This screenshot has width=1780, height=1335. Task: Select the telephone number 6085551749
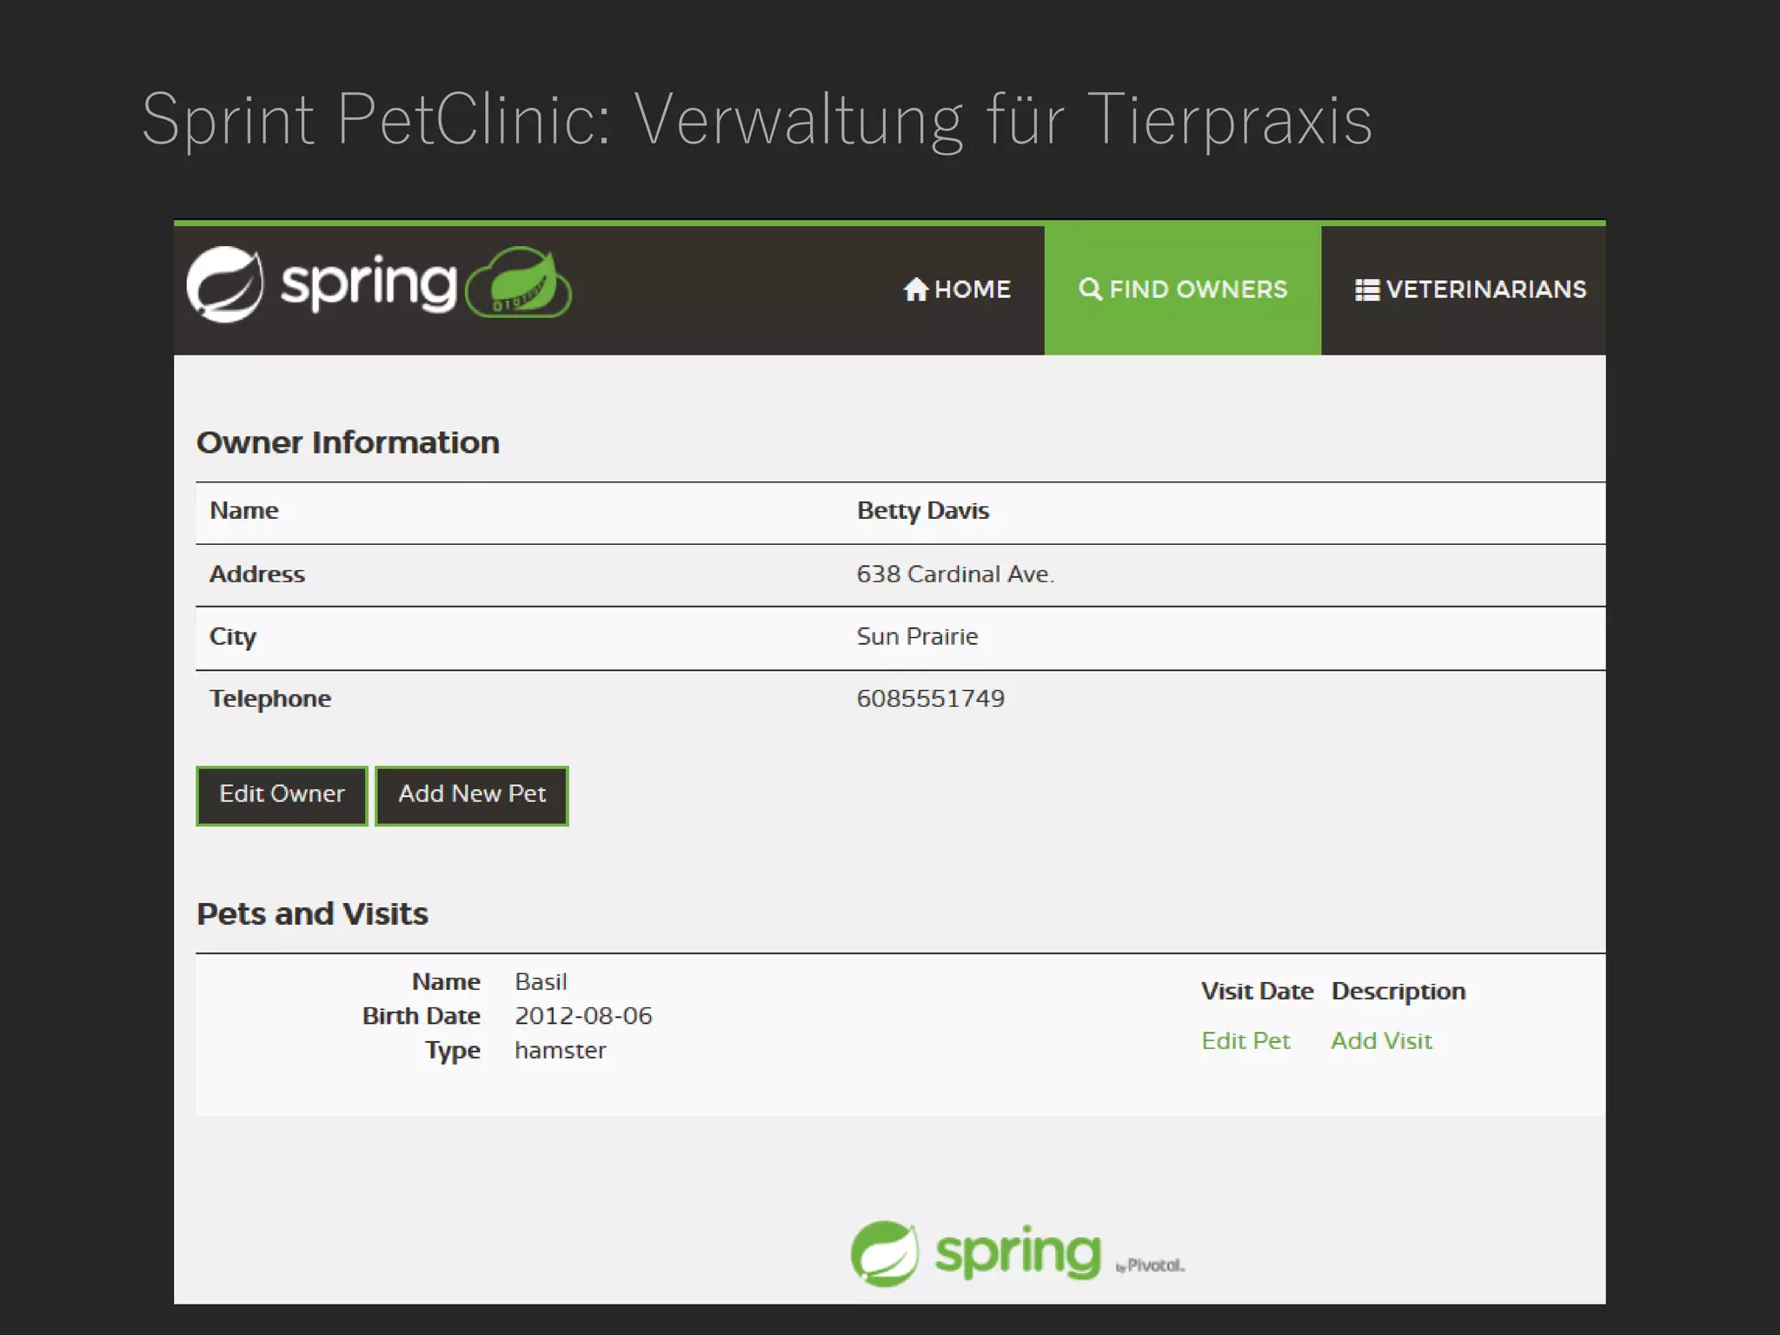point(931,699)
